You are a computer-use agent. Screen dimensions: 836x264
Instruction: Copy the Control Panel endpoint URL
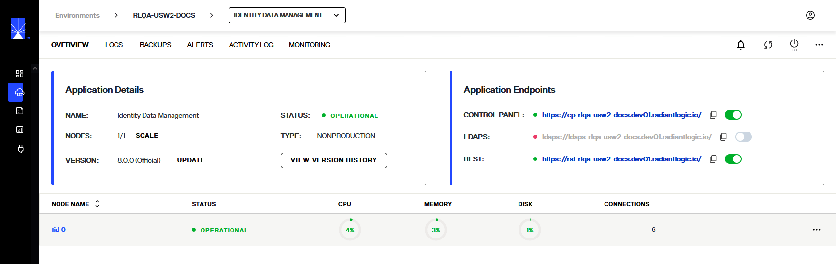(713, 115)
